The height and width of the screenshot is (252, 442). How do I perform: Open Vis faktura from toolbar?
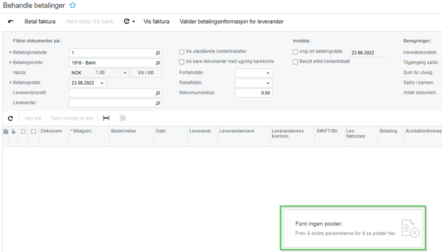(157, 22)
